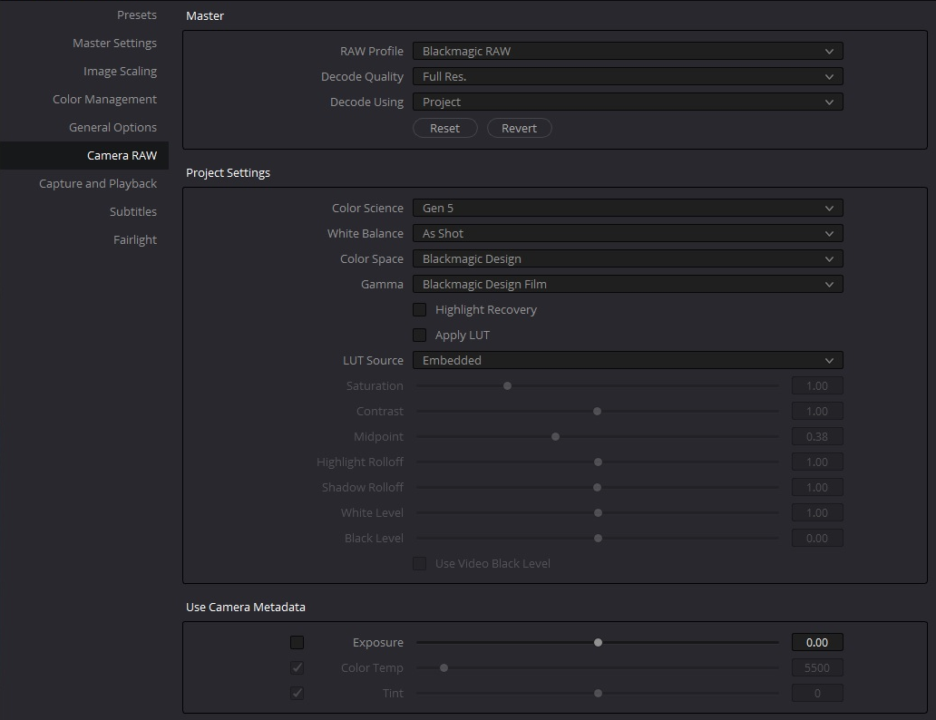Enable the Highlight Recovery checkbox
The height and width of the screenshot is (720, 936).
point(420,310)
